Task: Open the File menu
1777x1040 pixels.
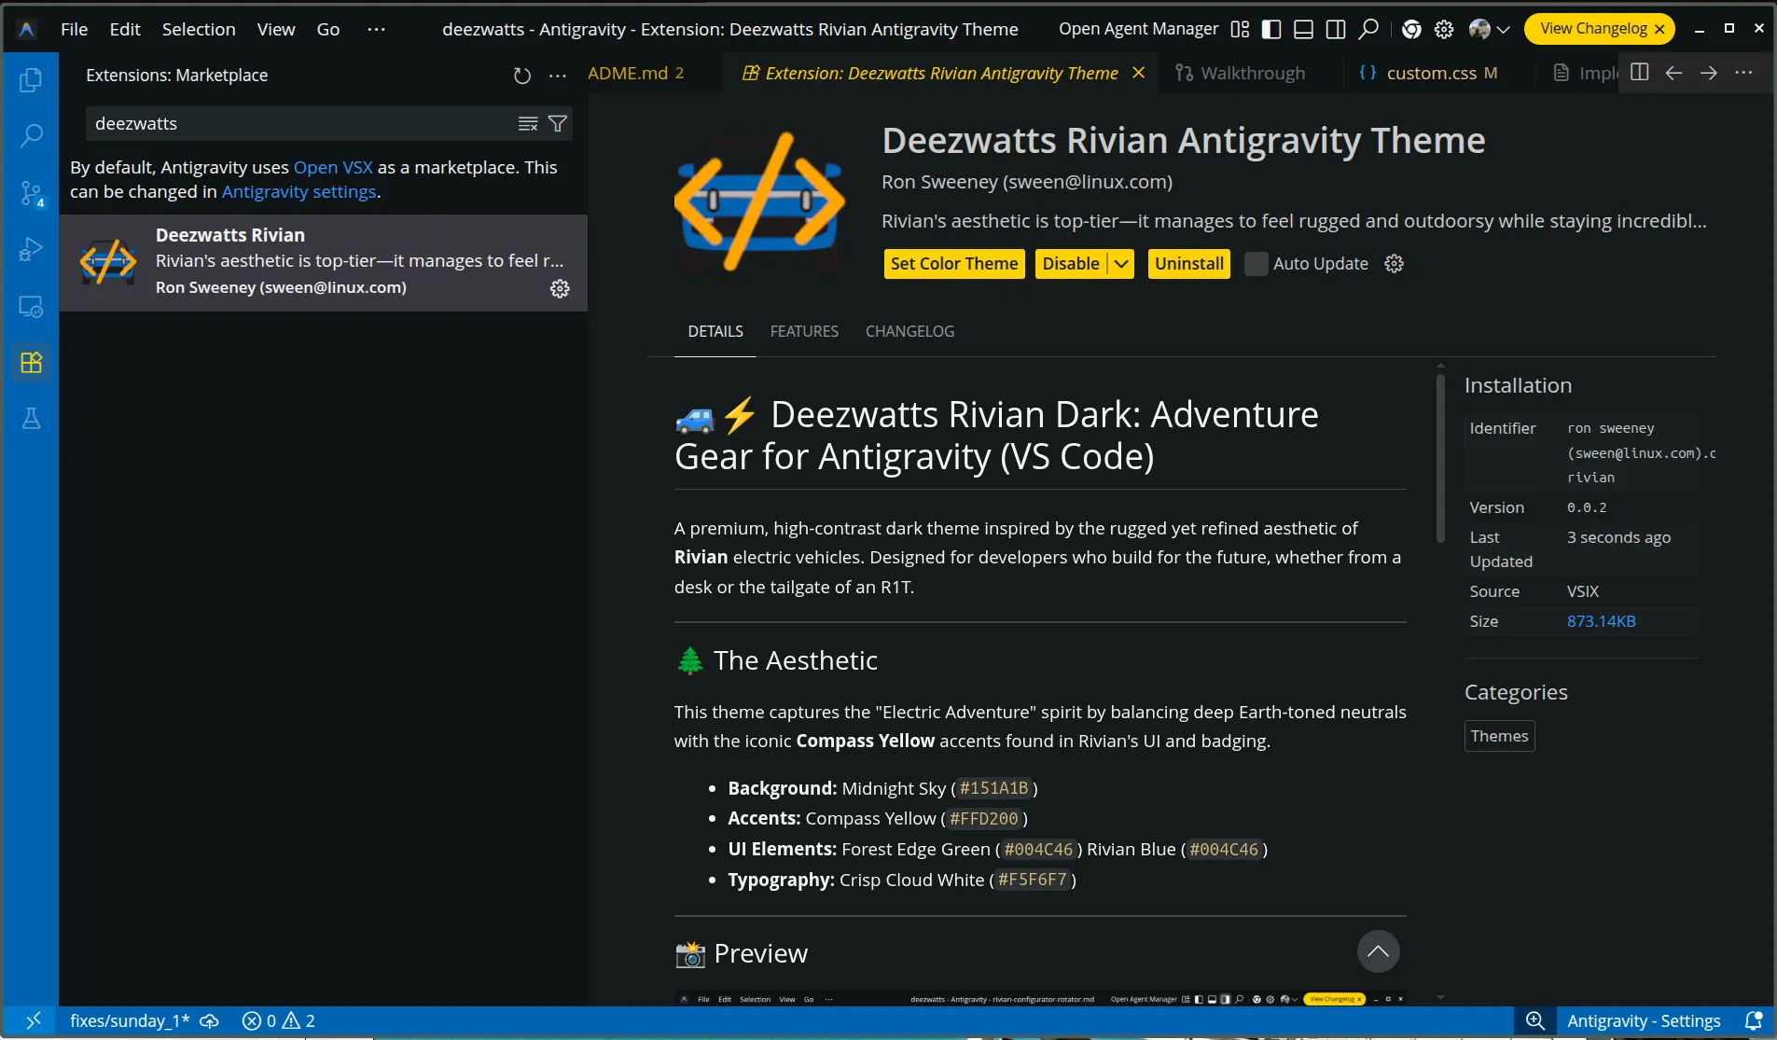Action: click(x=75, y=29)
